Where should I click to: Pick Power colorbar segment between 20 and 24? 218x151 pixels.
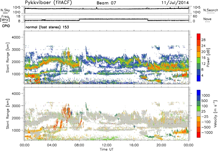coord(199,49)
